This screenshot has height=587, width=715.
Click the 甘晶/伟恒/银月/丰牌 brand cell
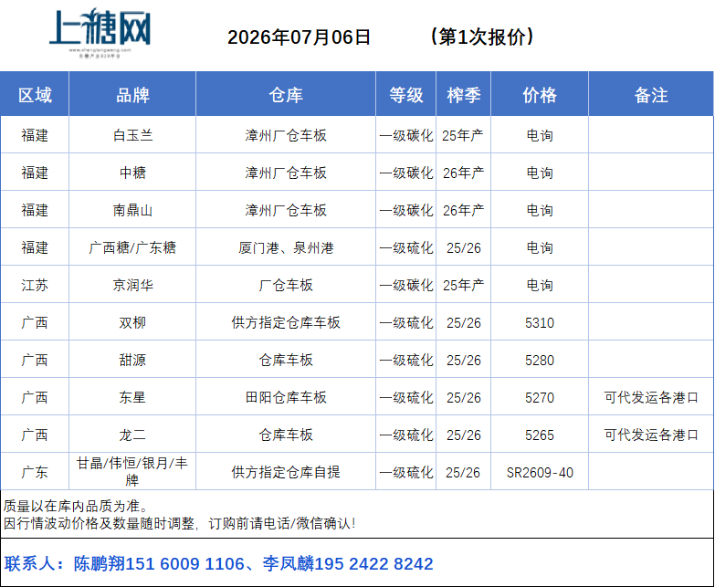point(132,471)
